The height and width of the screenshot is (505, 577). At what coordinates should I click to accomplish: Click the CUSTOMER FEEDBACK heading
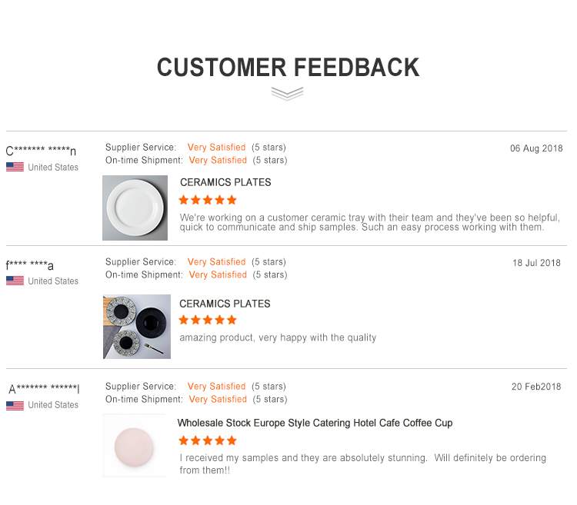(288, 68)
